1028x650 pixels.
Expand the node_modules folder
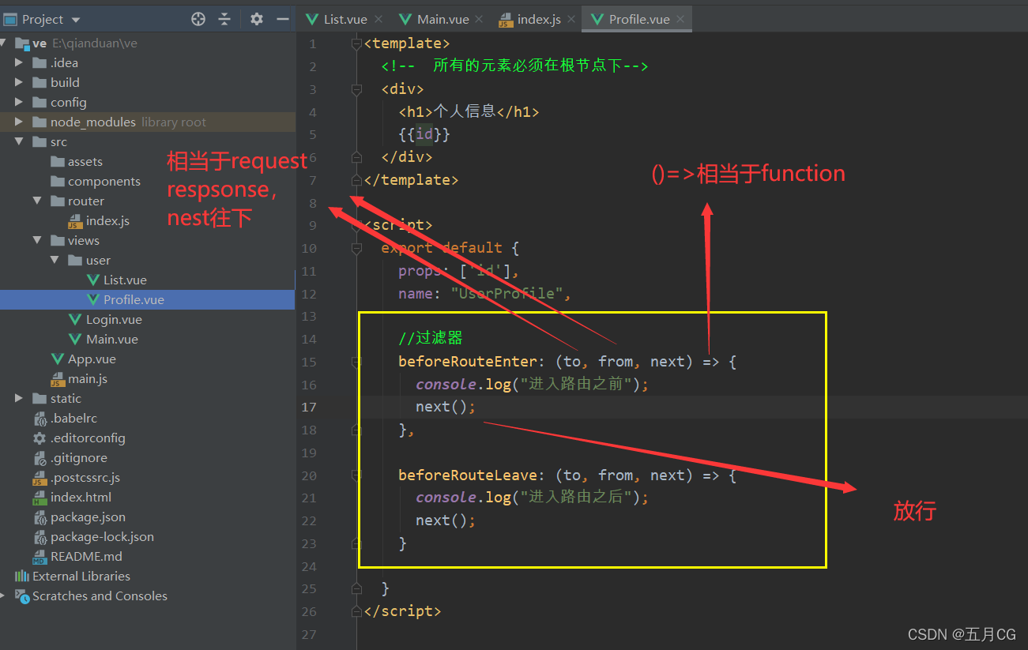click(19, 122)
